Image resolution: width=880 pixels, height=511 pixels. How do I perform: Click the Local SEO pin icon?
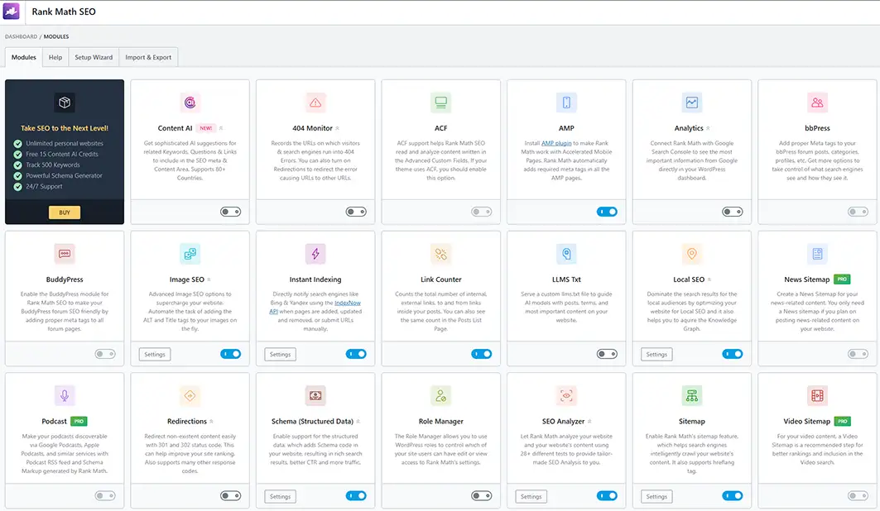coord(691,254)
